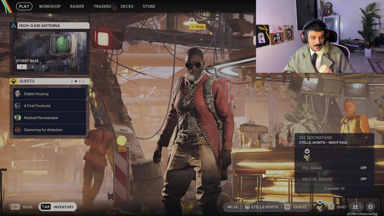Click the Clamoring for Attention trader portrait
Screen dimensions: 384x216
click(18, 130)
